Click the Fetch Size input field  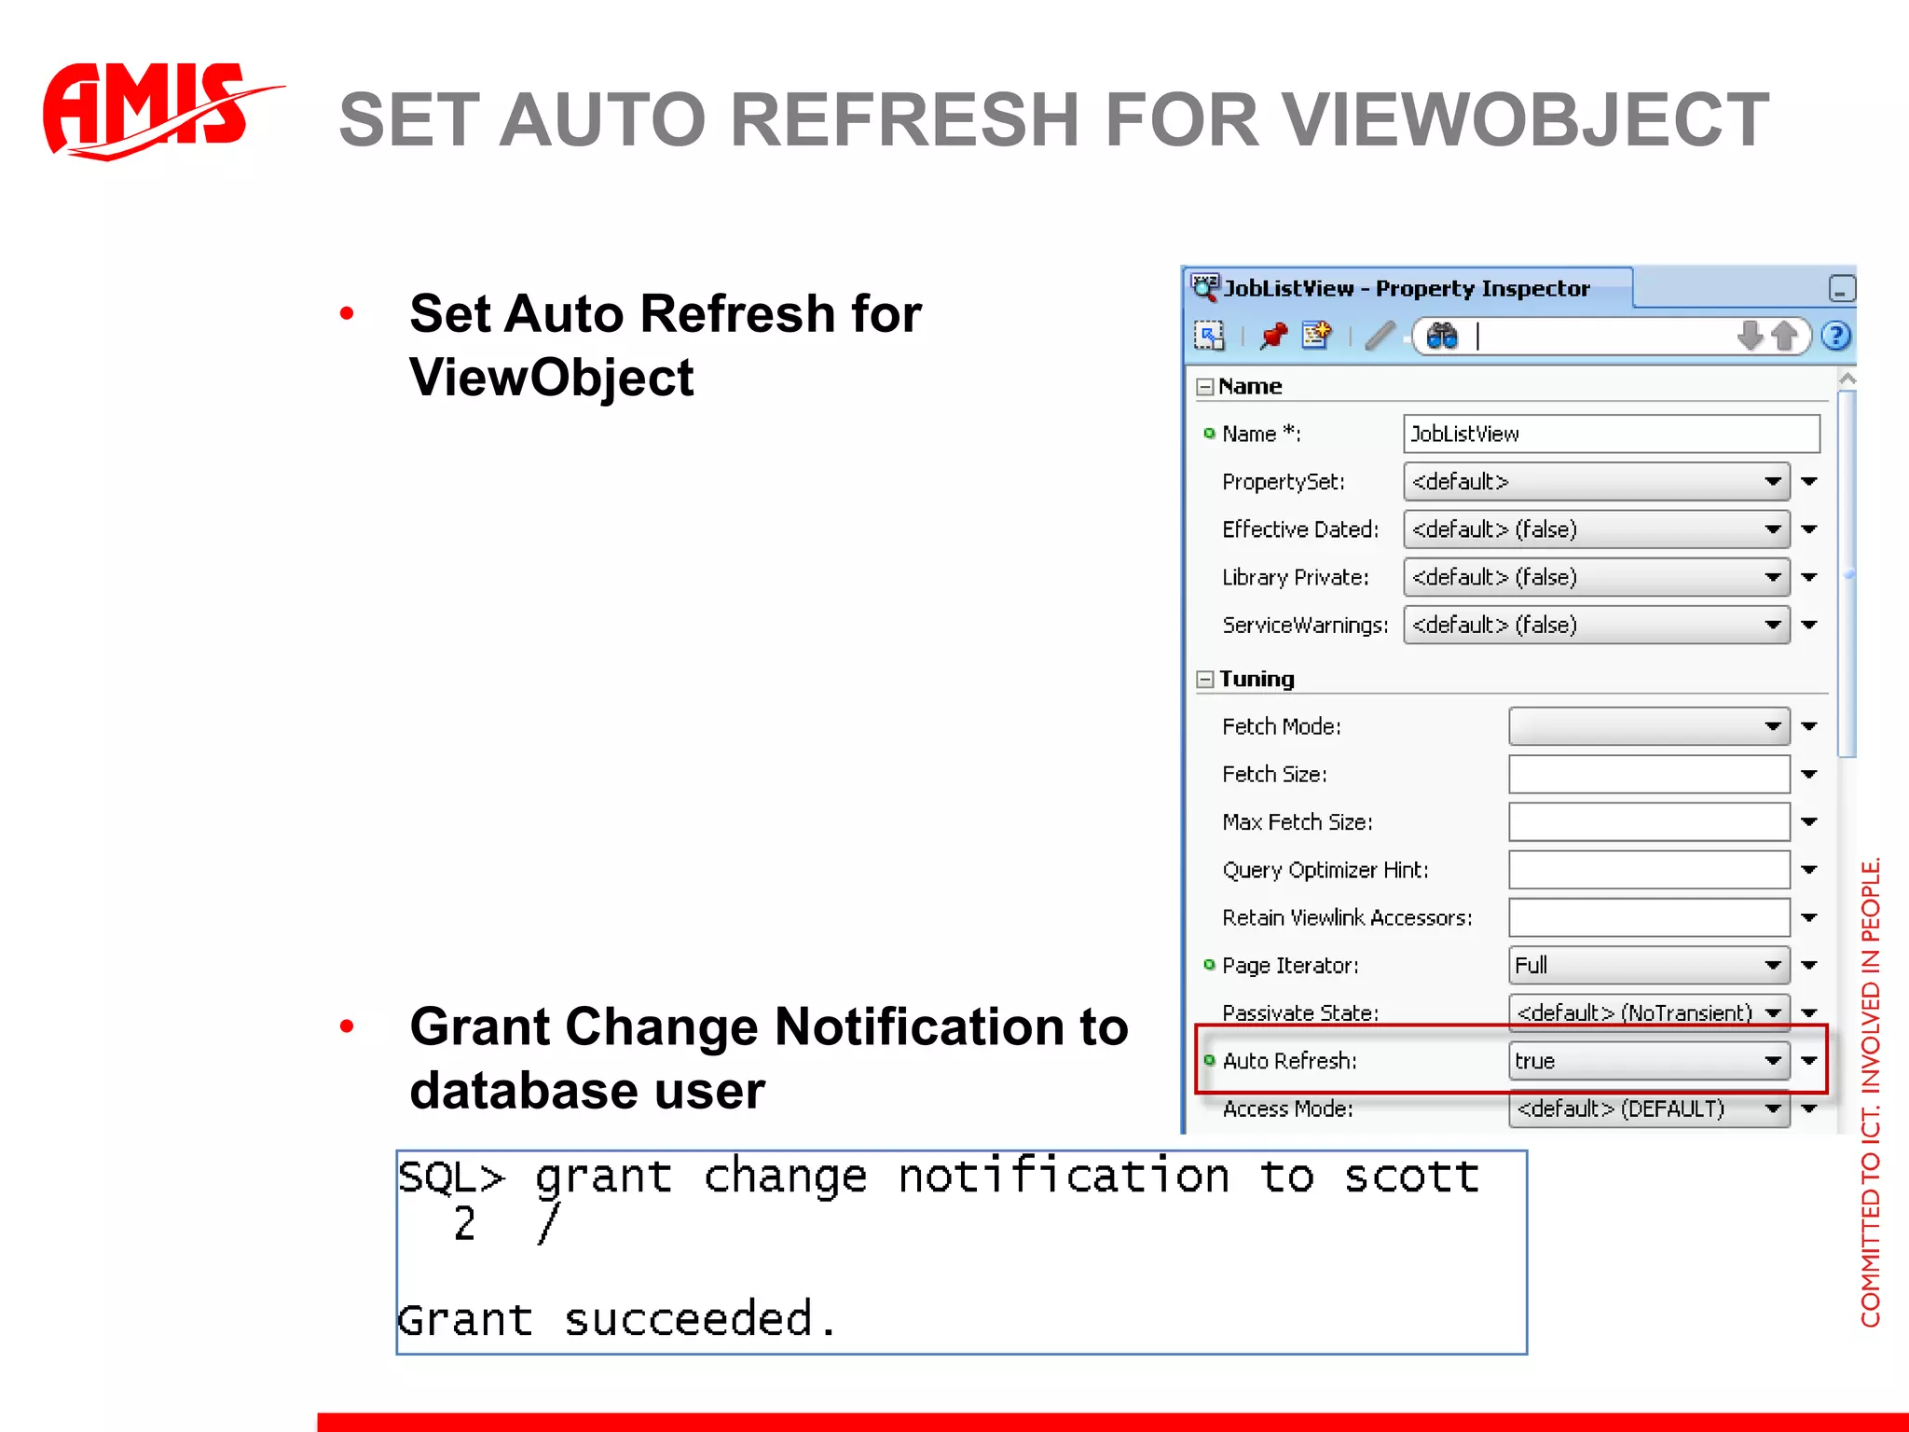(1650, 774)
